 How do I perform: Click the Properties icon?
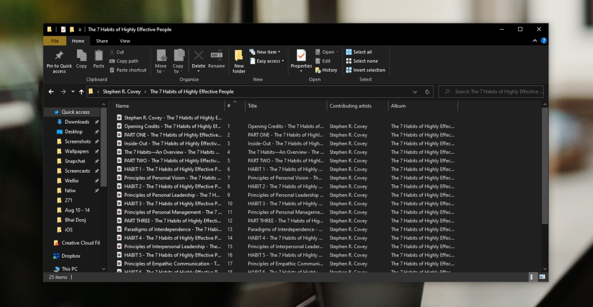[x=301, y=55]
